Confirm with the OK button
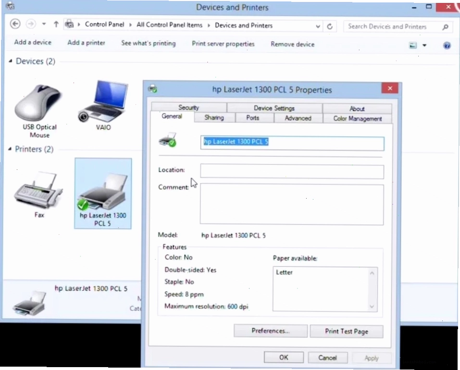This screenshot has width=460, height=370. click(x=284, y=358)
